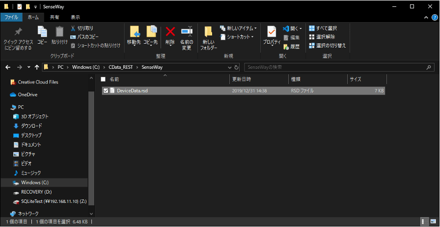This screenshot has width=440, height=227.
Task: Open History (履歴) in ribbon
Action: [x=291, y=47]
